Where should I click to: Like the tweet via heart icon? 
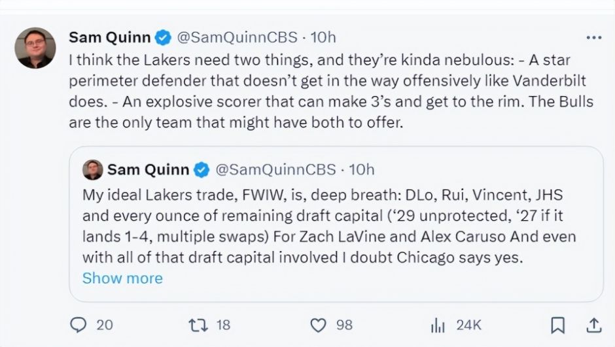[318, 325]
